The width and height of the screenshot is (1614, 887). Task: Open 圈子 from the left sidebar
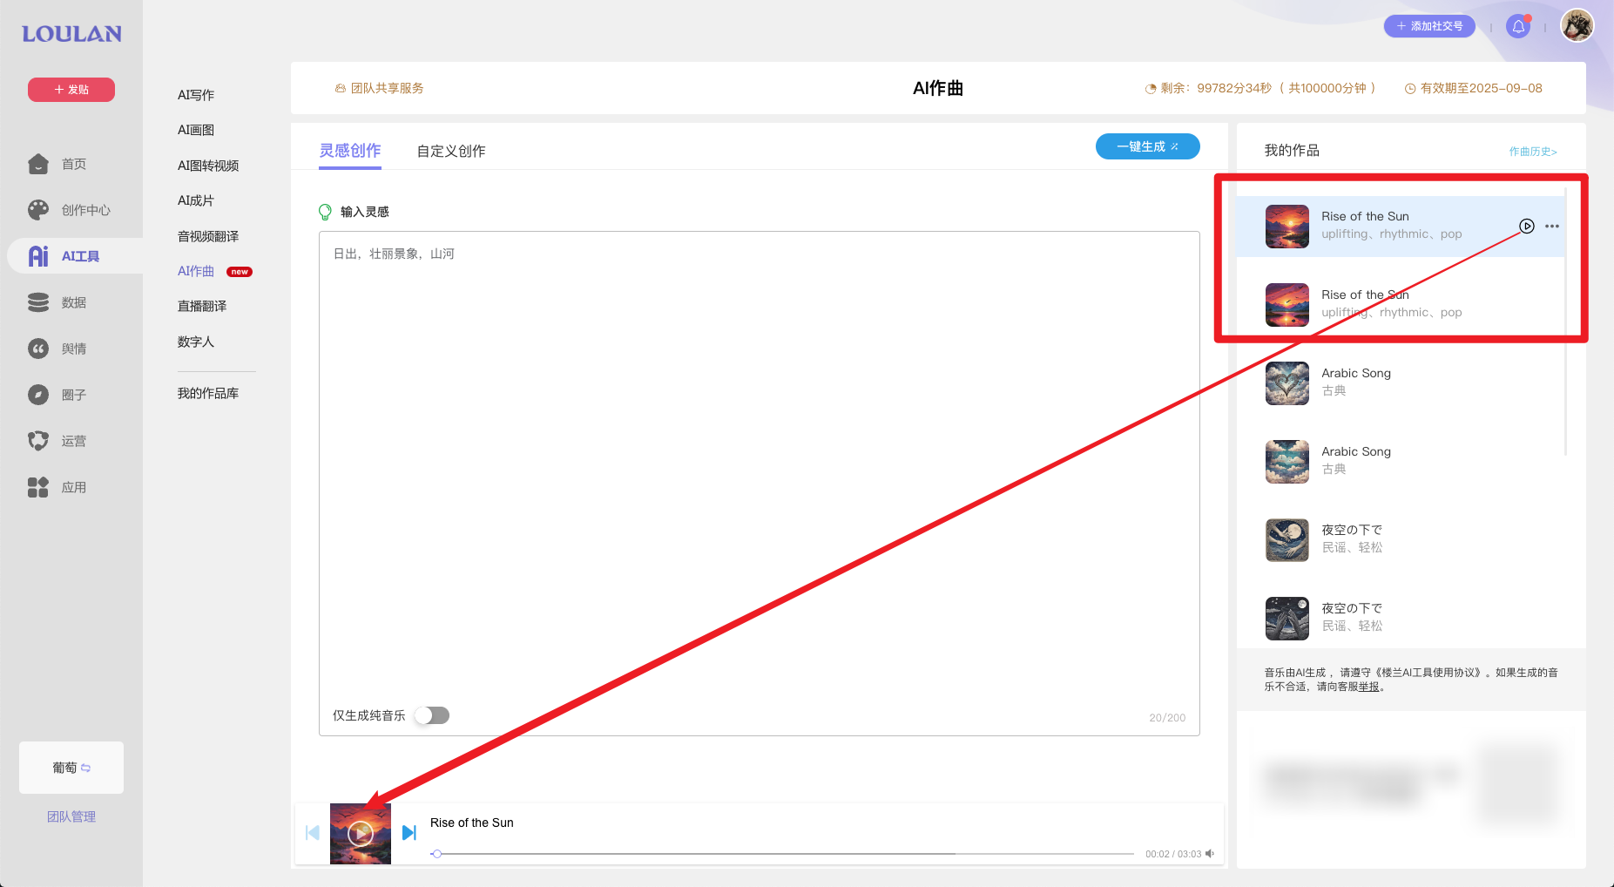(x=74, y=394)
